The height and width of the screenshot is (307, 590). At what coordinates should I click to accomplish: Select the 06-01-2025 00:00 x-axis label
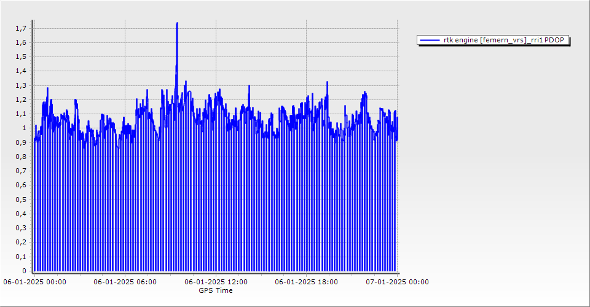(35, 282)
